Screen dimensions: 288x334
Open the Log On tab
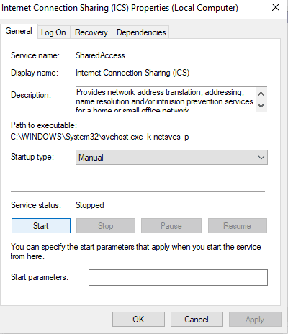click(53, 32)
